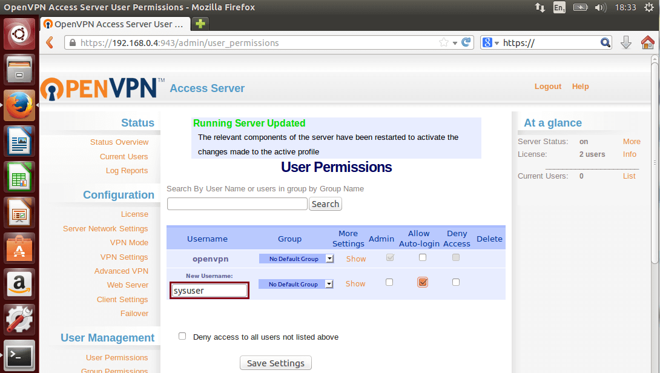660x373 pixels.
Task: Open new tab with plus icon
Action: tap(200, 24)
